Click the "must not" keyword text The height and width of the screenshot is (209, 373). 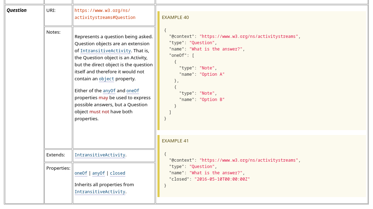click(x=99, y=112)
